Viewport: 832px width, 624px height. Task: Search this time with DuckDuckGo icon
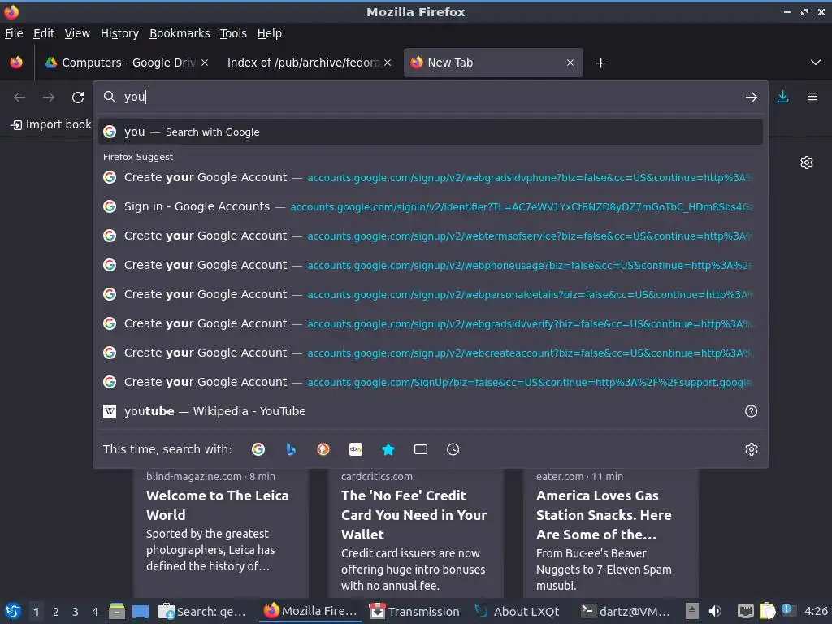click(323, 449)
